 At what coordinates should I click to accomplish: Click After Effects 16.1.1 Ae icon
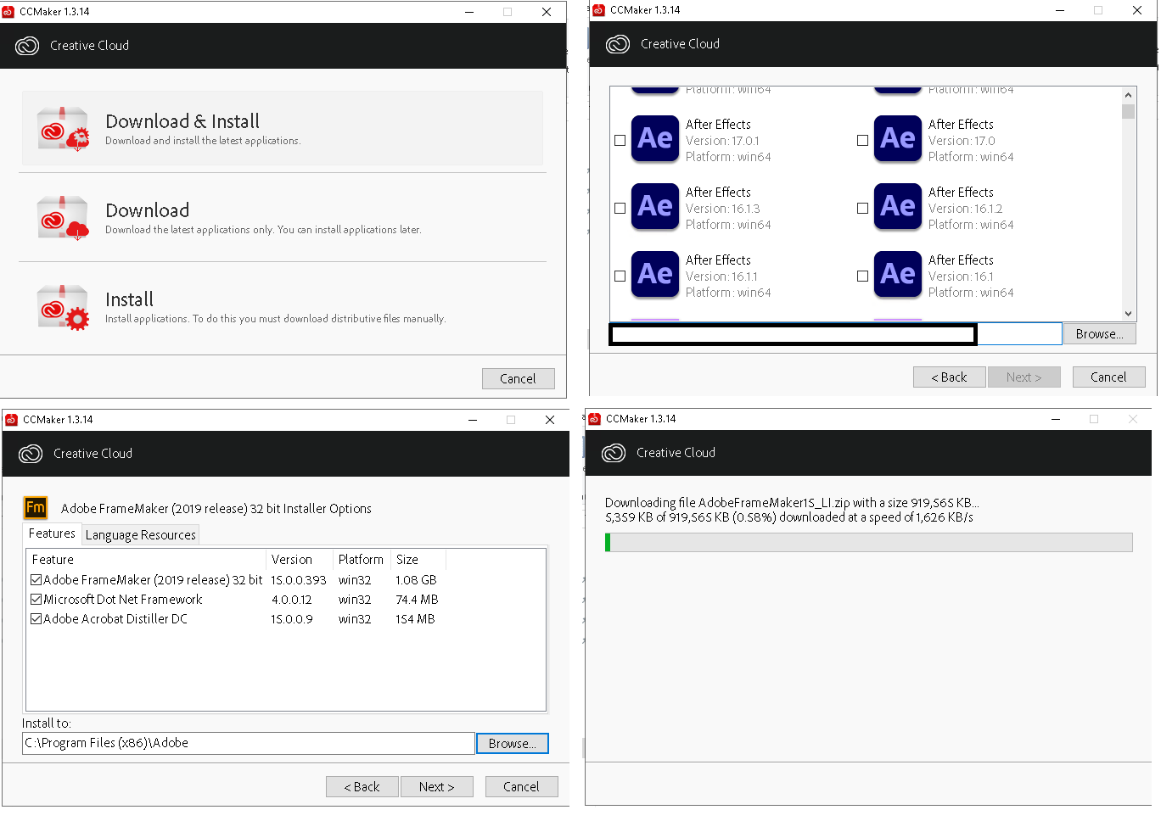(655, 274)
